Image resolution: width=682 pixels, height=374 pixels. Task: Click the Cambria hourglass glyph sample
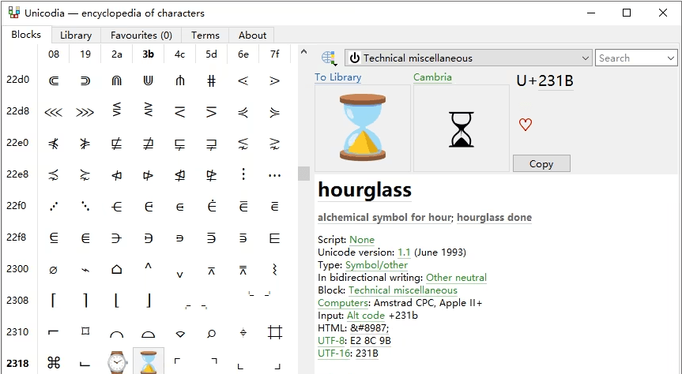pos(462,129)
